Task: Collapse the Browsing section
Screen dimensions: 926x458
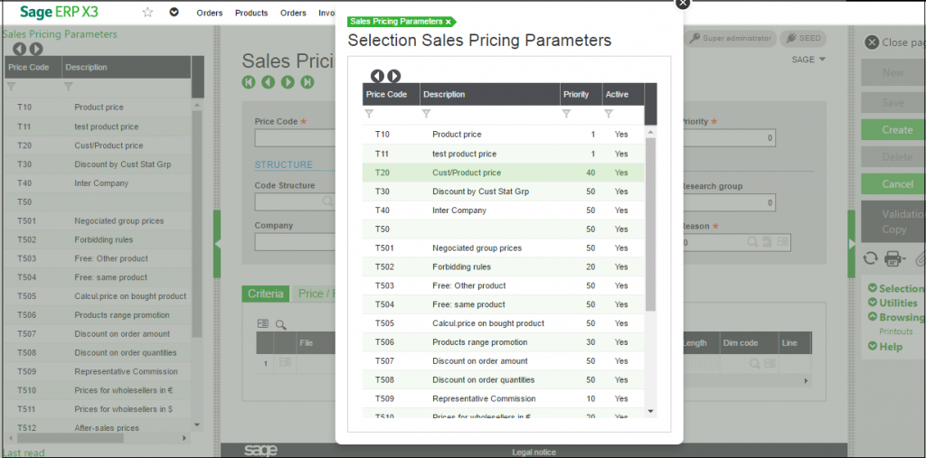Action: (895, 317)
